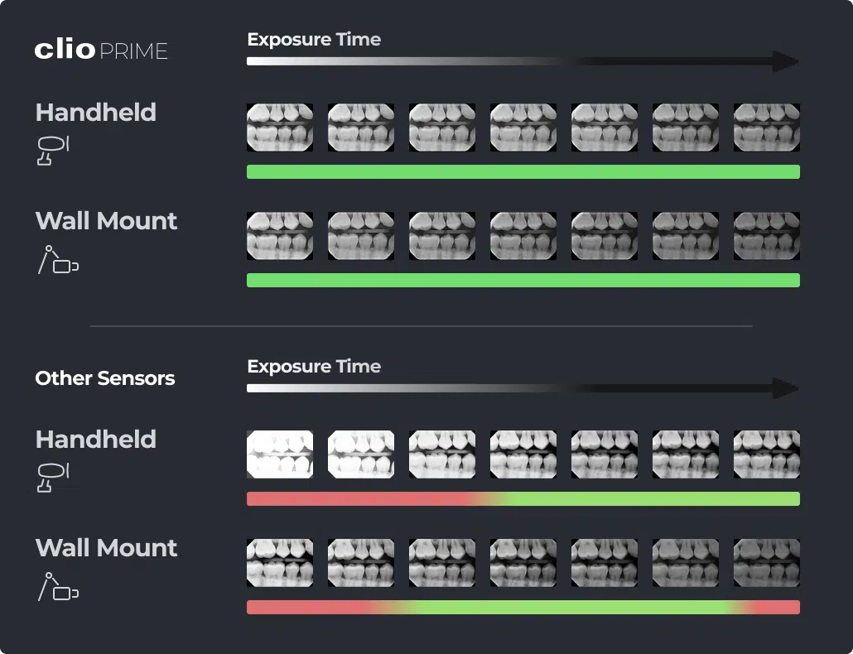Click the first clio Handheld x-ray thumbnail
Viewport: 853px width, 654px height.
(280, 127)
